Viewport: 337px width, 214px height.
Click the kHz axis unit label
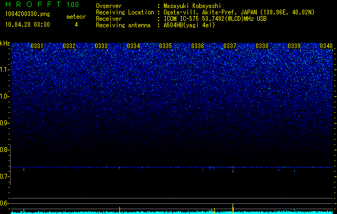pos(5,43)
